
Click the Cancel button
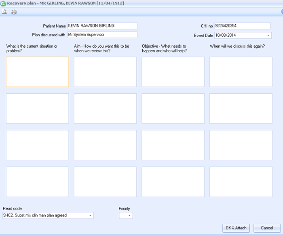click(x=267, y=228)
